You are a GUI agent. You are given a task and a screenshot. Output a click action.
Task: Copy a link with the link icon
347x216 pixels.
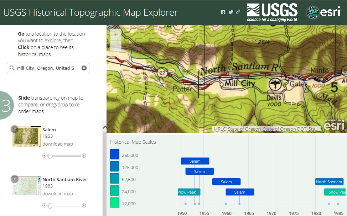point(238,12)
